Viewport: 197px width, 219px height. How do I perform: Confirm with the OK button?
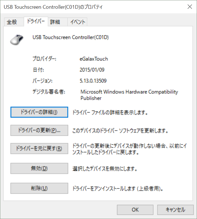click(135, 210)
